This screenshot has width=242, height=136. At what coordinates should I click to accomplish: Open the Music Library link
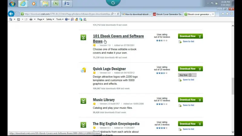pos(104,100)
